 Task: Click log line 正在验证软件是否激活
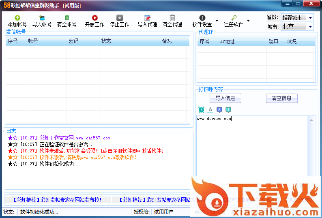pyautogui.click(x=52, y=144)
